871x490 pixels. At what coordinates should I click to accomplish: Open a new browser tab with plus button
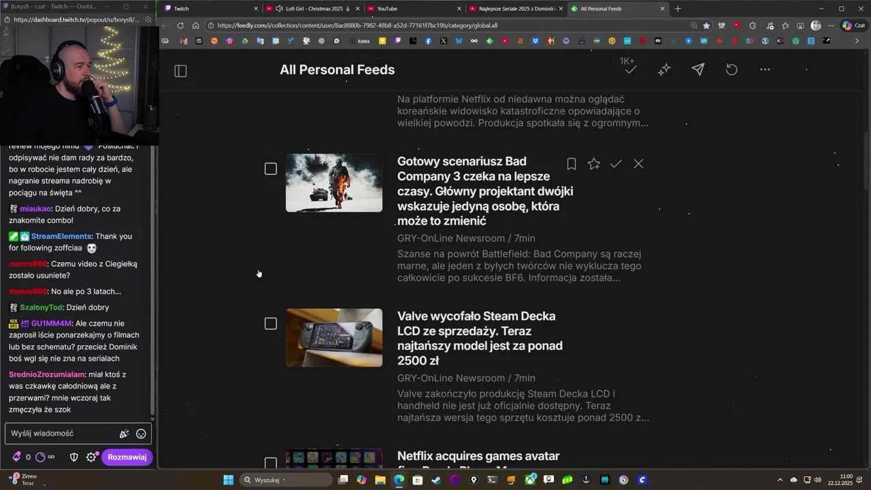click(678, 9)
